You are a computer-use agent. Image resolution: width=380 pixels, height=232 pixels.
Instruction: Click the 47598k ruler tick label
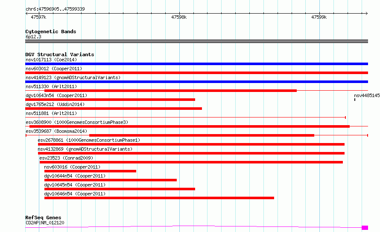pos(179,17)
